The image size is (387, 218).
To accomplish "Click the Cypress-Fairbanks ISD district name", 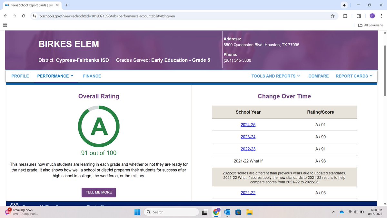I will coord(82,60).
